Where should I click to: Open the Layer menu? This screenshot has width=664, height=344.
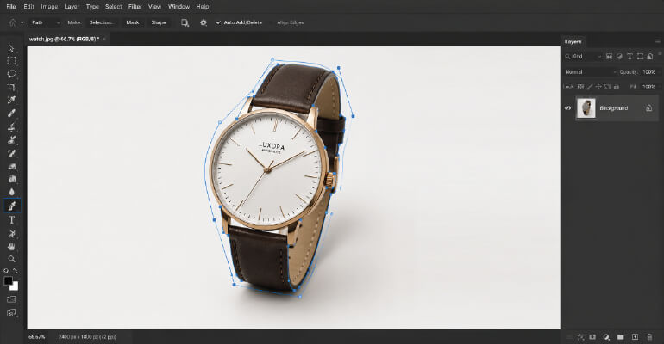tap(72, 7)
